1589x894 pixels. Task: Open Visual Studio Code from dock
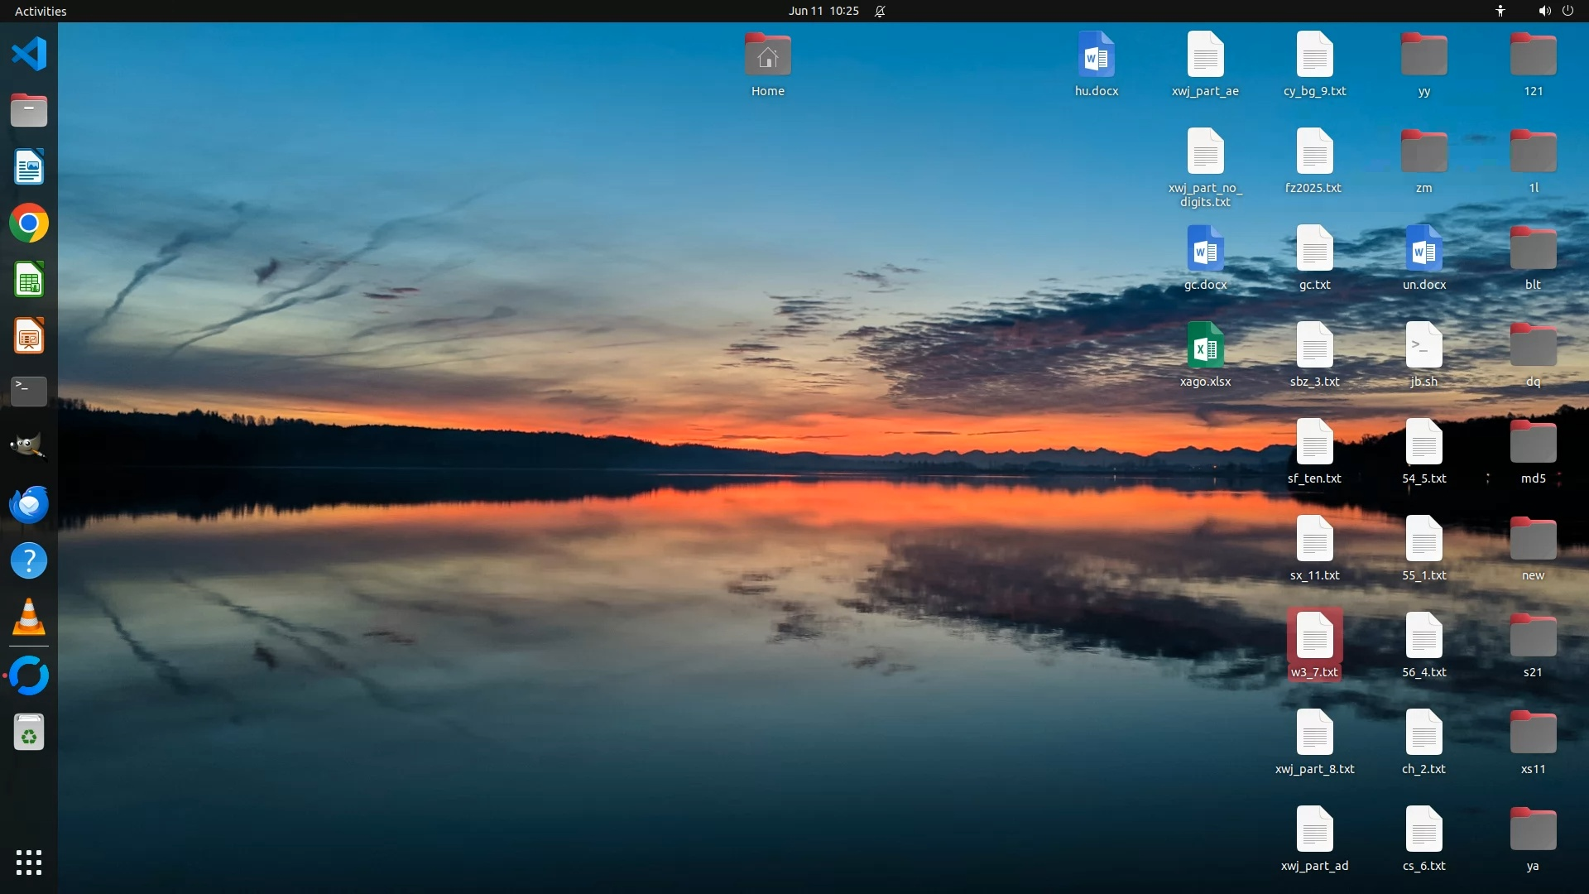pyautogui.click(x=29, y=55)
